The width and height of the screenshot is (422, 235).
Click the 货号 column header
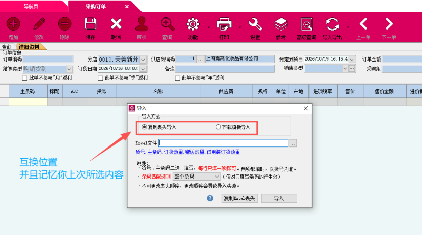(102, 91)
